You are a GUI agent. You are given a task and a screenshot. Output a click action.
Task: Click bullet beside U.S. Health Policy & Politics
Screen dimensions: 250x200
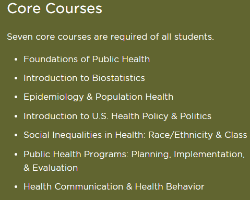[16, 116]
